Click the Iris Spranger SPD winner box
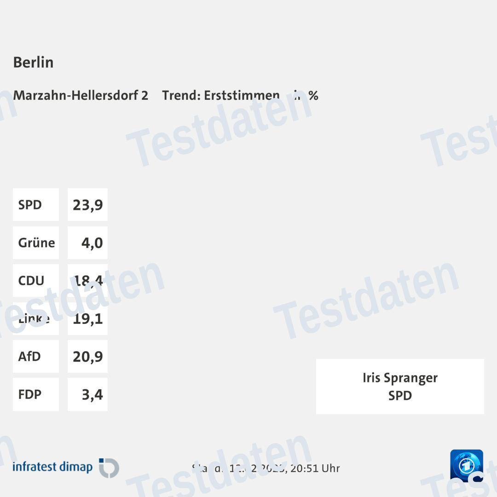The width and height of the screenshot is (497, 497). [400, 387]
